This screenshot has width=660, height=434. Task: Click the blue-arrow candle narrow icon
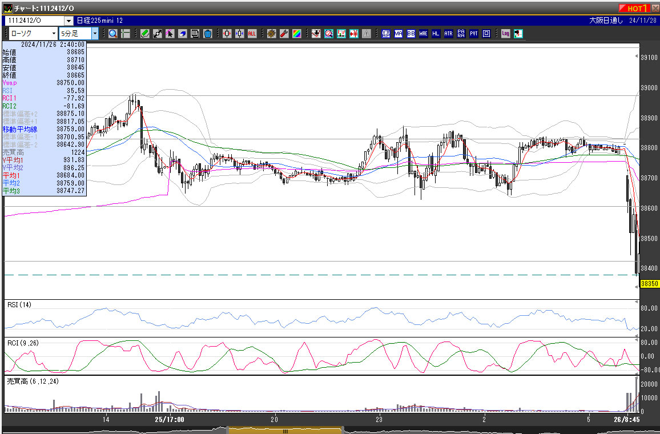[239, 34]
